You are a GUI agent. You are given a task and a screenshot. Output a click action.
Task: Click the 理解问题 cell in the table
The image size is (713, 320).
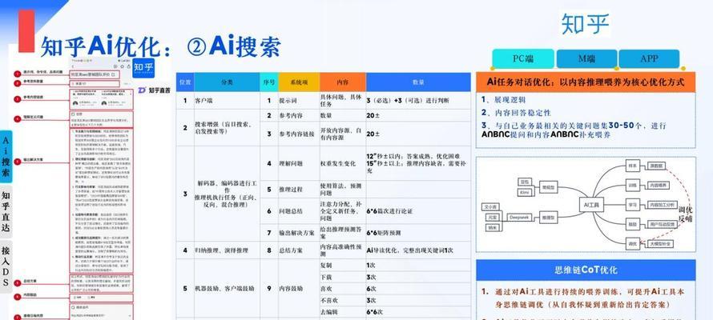pos(299,163)
